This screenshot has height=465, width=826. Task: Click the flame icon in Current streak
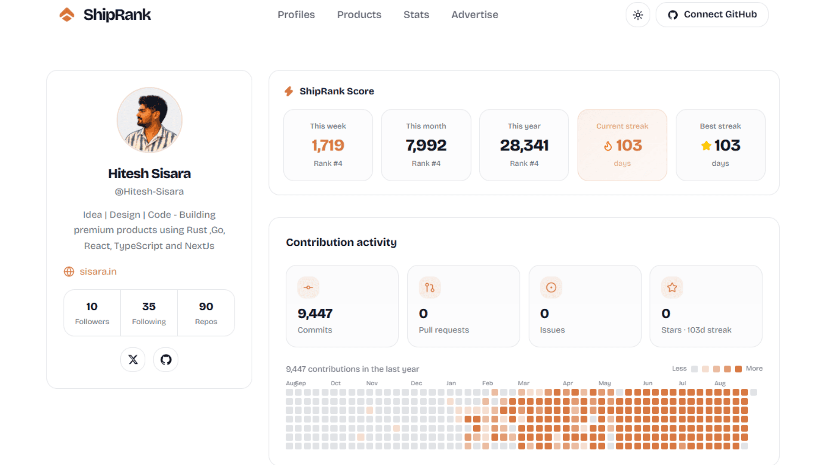pos(608,146)
